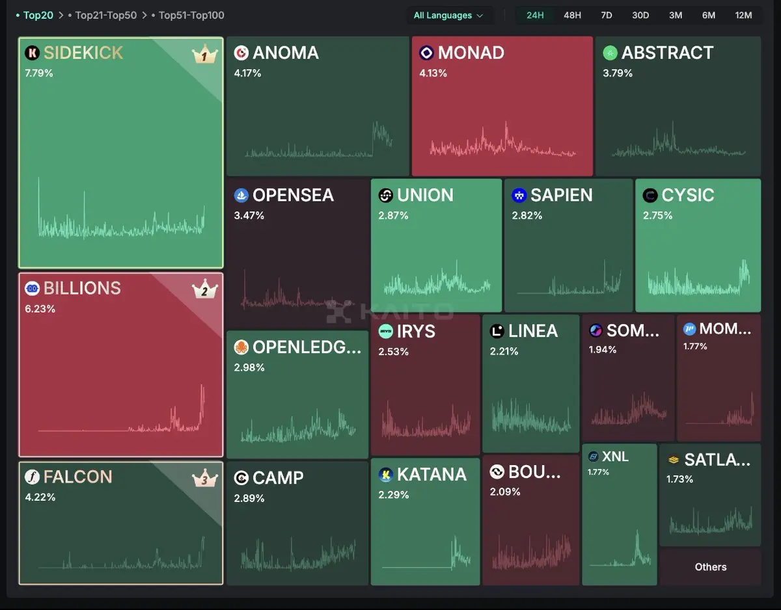
Task: Click the ANOMA project logo icon
Action: pyautogui.click(x=241, y=53)
